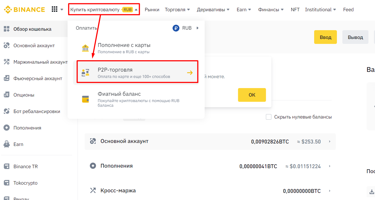375x200 pixels.
Task: Select the Earn piggy icon in sidebar
Action: [7, 144]
